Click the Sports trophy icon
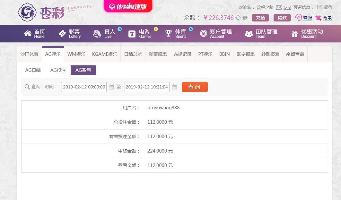The image size is (341, 200). pos(169,33)
